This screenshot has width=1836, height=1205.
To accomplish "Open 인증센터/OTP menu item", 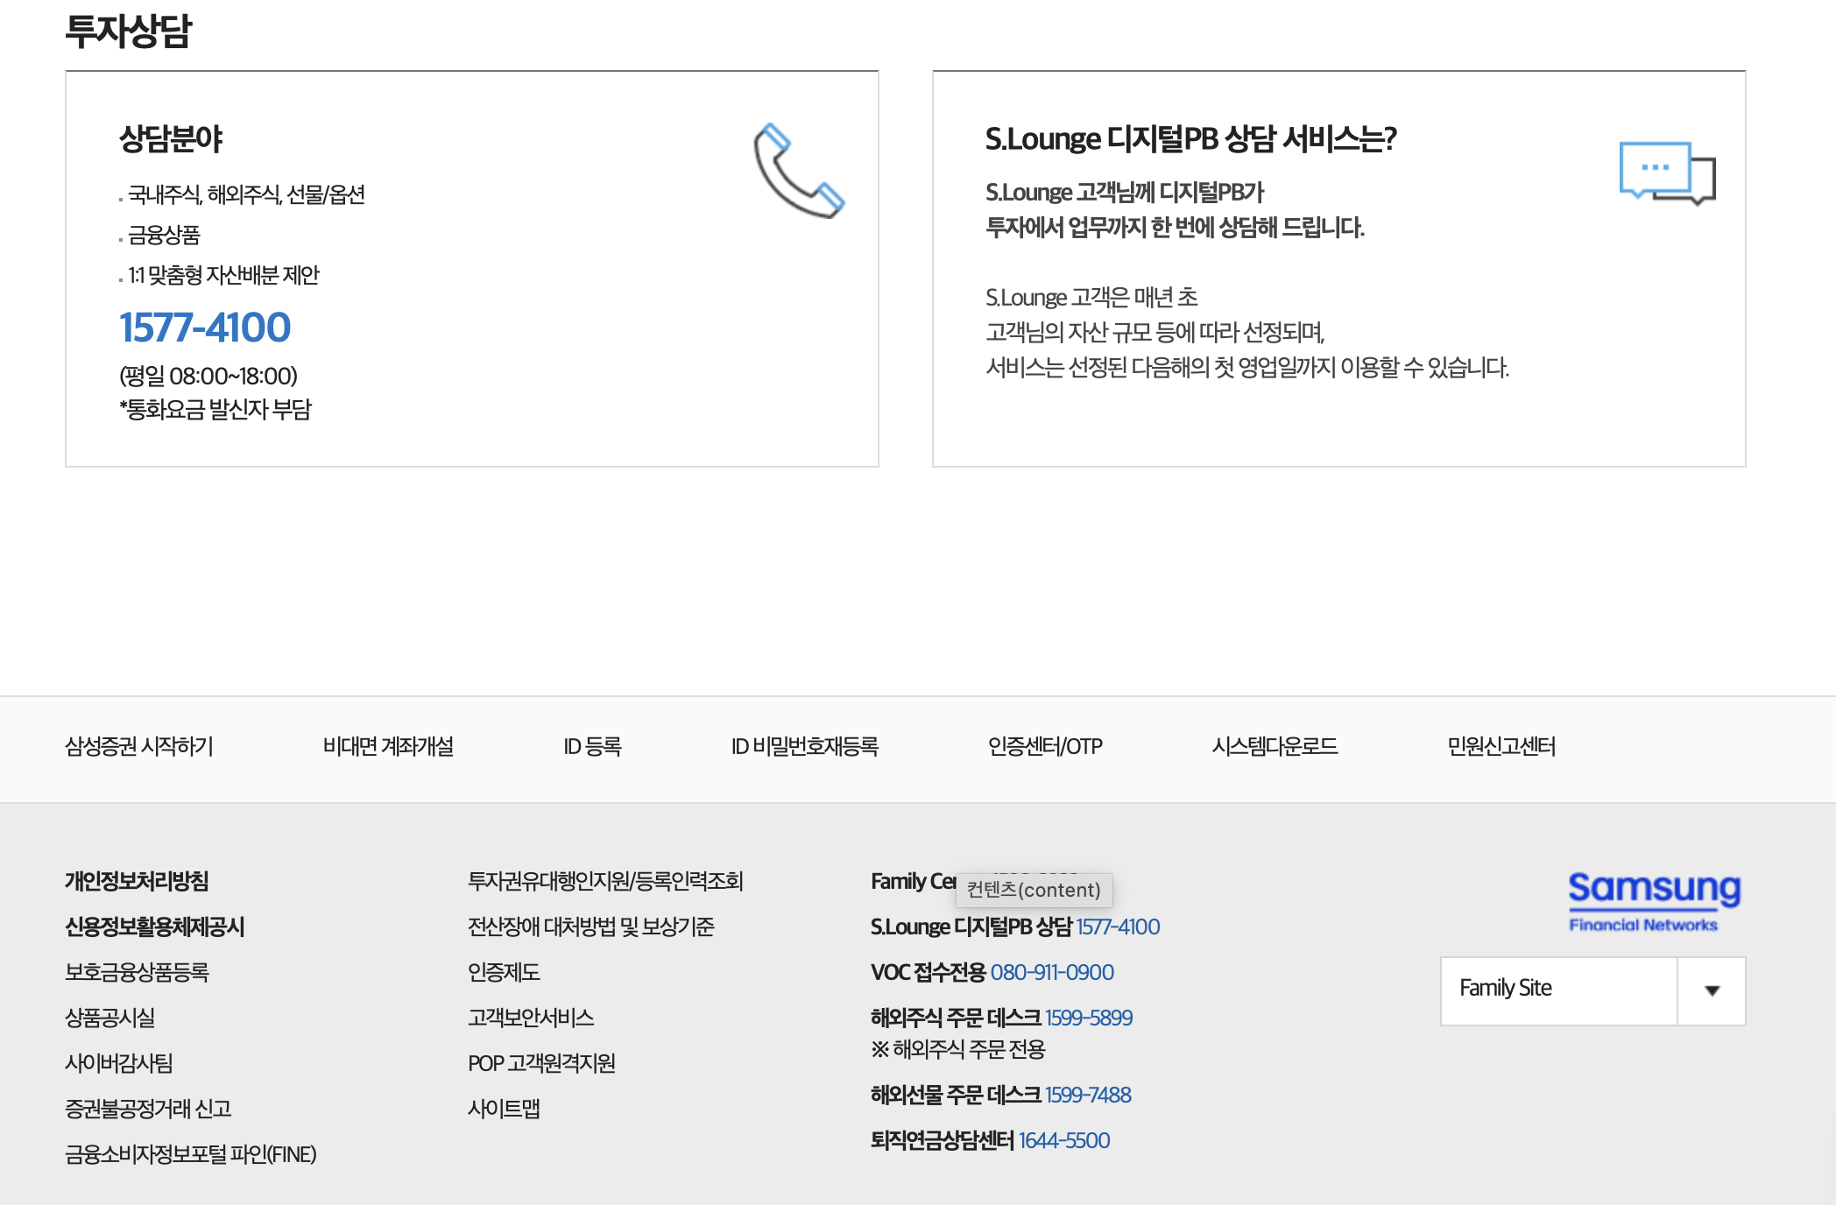I will [x=1044, y=747].
